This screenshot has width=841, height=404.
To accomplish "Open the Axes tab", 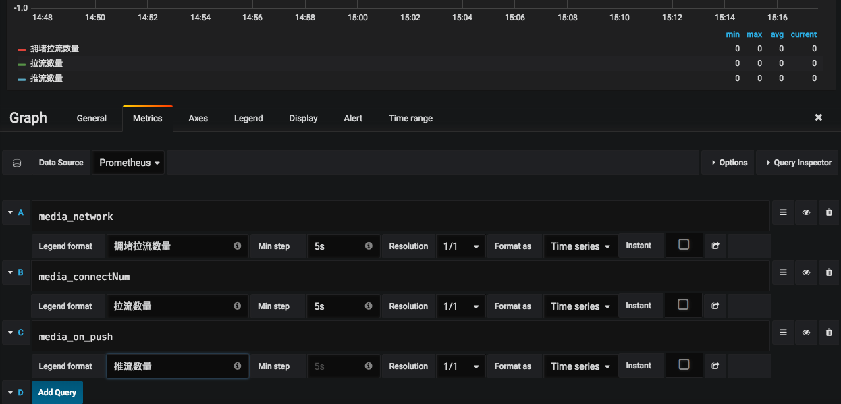I will coord(198,118).
